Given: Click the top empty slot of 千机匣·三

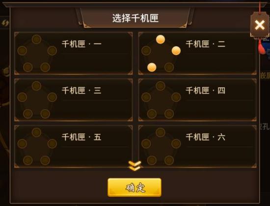Looking at the screenshot, I should pyautogui.click(x=36, y=86).
